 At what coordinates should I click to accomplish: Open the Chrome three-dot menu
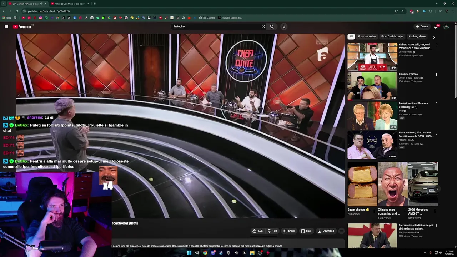point(453,11)
